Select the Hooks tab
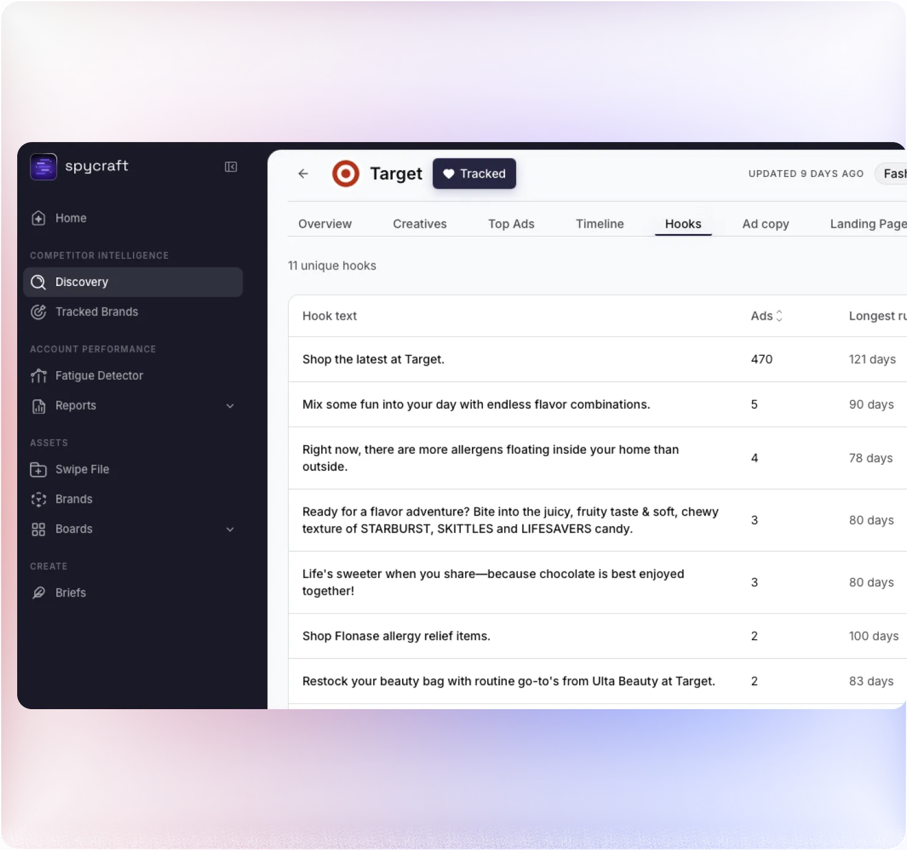Screen dimensions: 907x850 (x=683, y=224)
